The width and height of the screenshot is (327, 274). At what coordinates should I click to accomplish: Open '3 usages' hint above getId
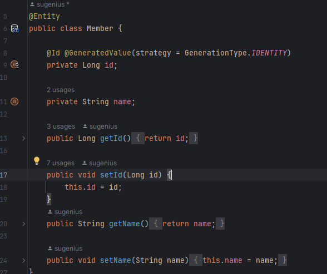click(x=61, y=126)
